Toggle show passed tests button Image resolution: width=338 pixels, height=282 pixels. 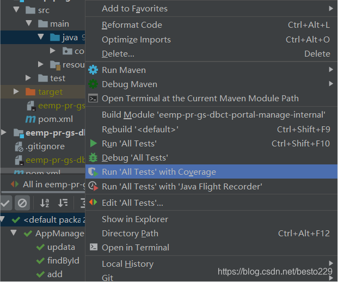(x=5, y=203)
